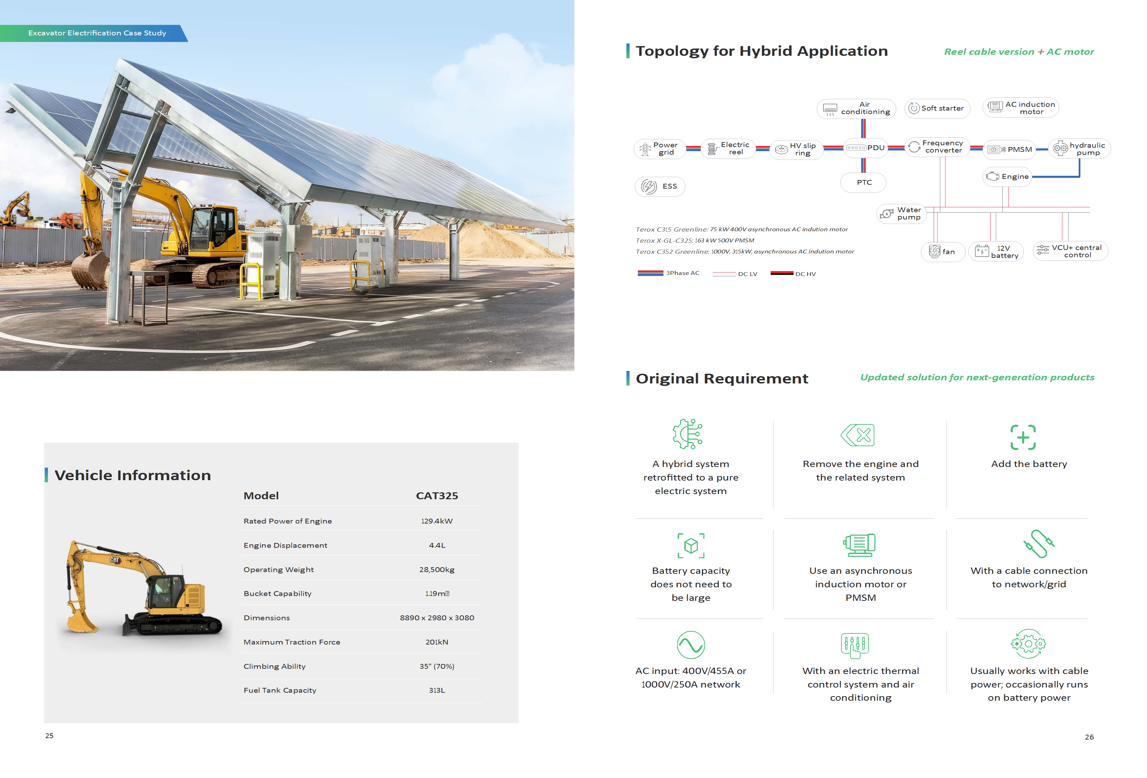Select the hydraulic pump icon
Image resolution: width=1147 pixels, height=778 pixels.
tap(1060, 148)
